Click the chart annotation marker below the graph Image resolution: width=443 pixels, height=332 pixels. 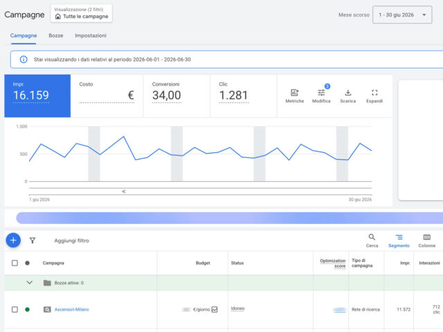pyautogui.click(x=124, y=192)
